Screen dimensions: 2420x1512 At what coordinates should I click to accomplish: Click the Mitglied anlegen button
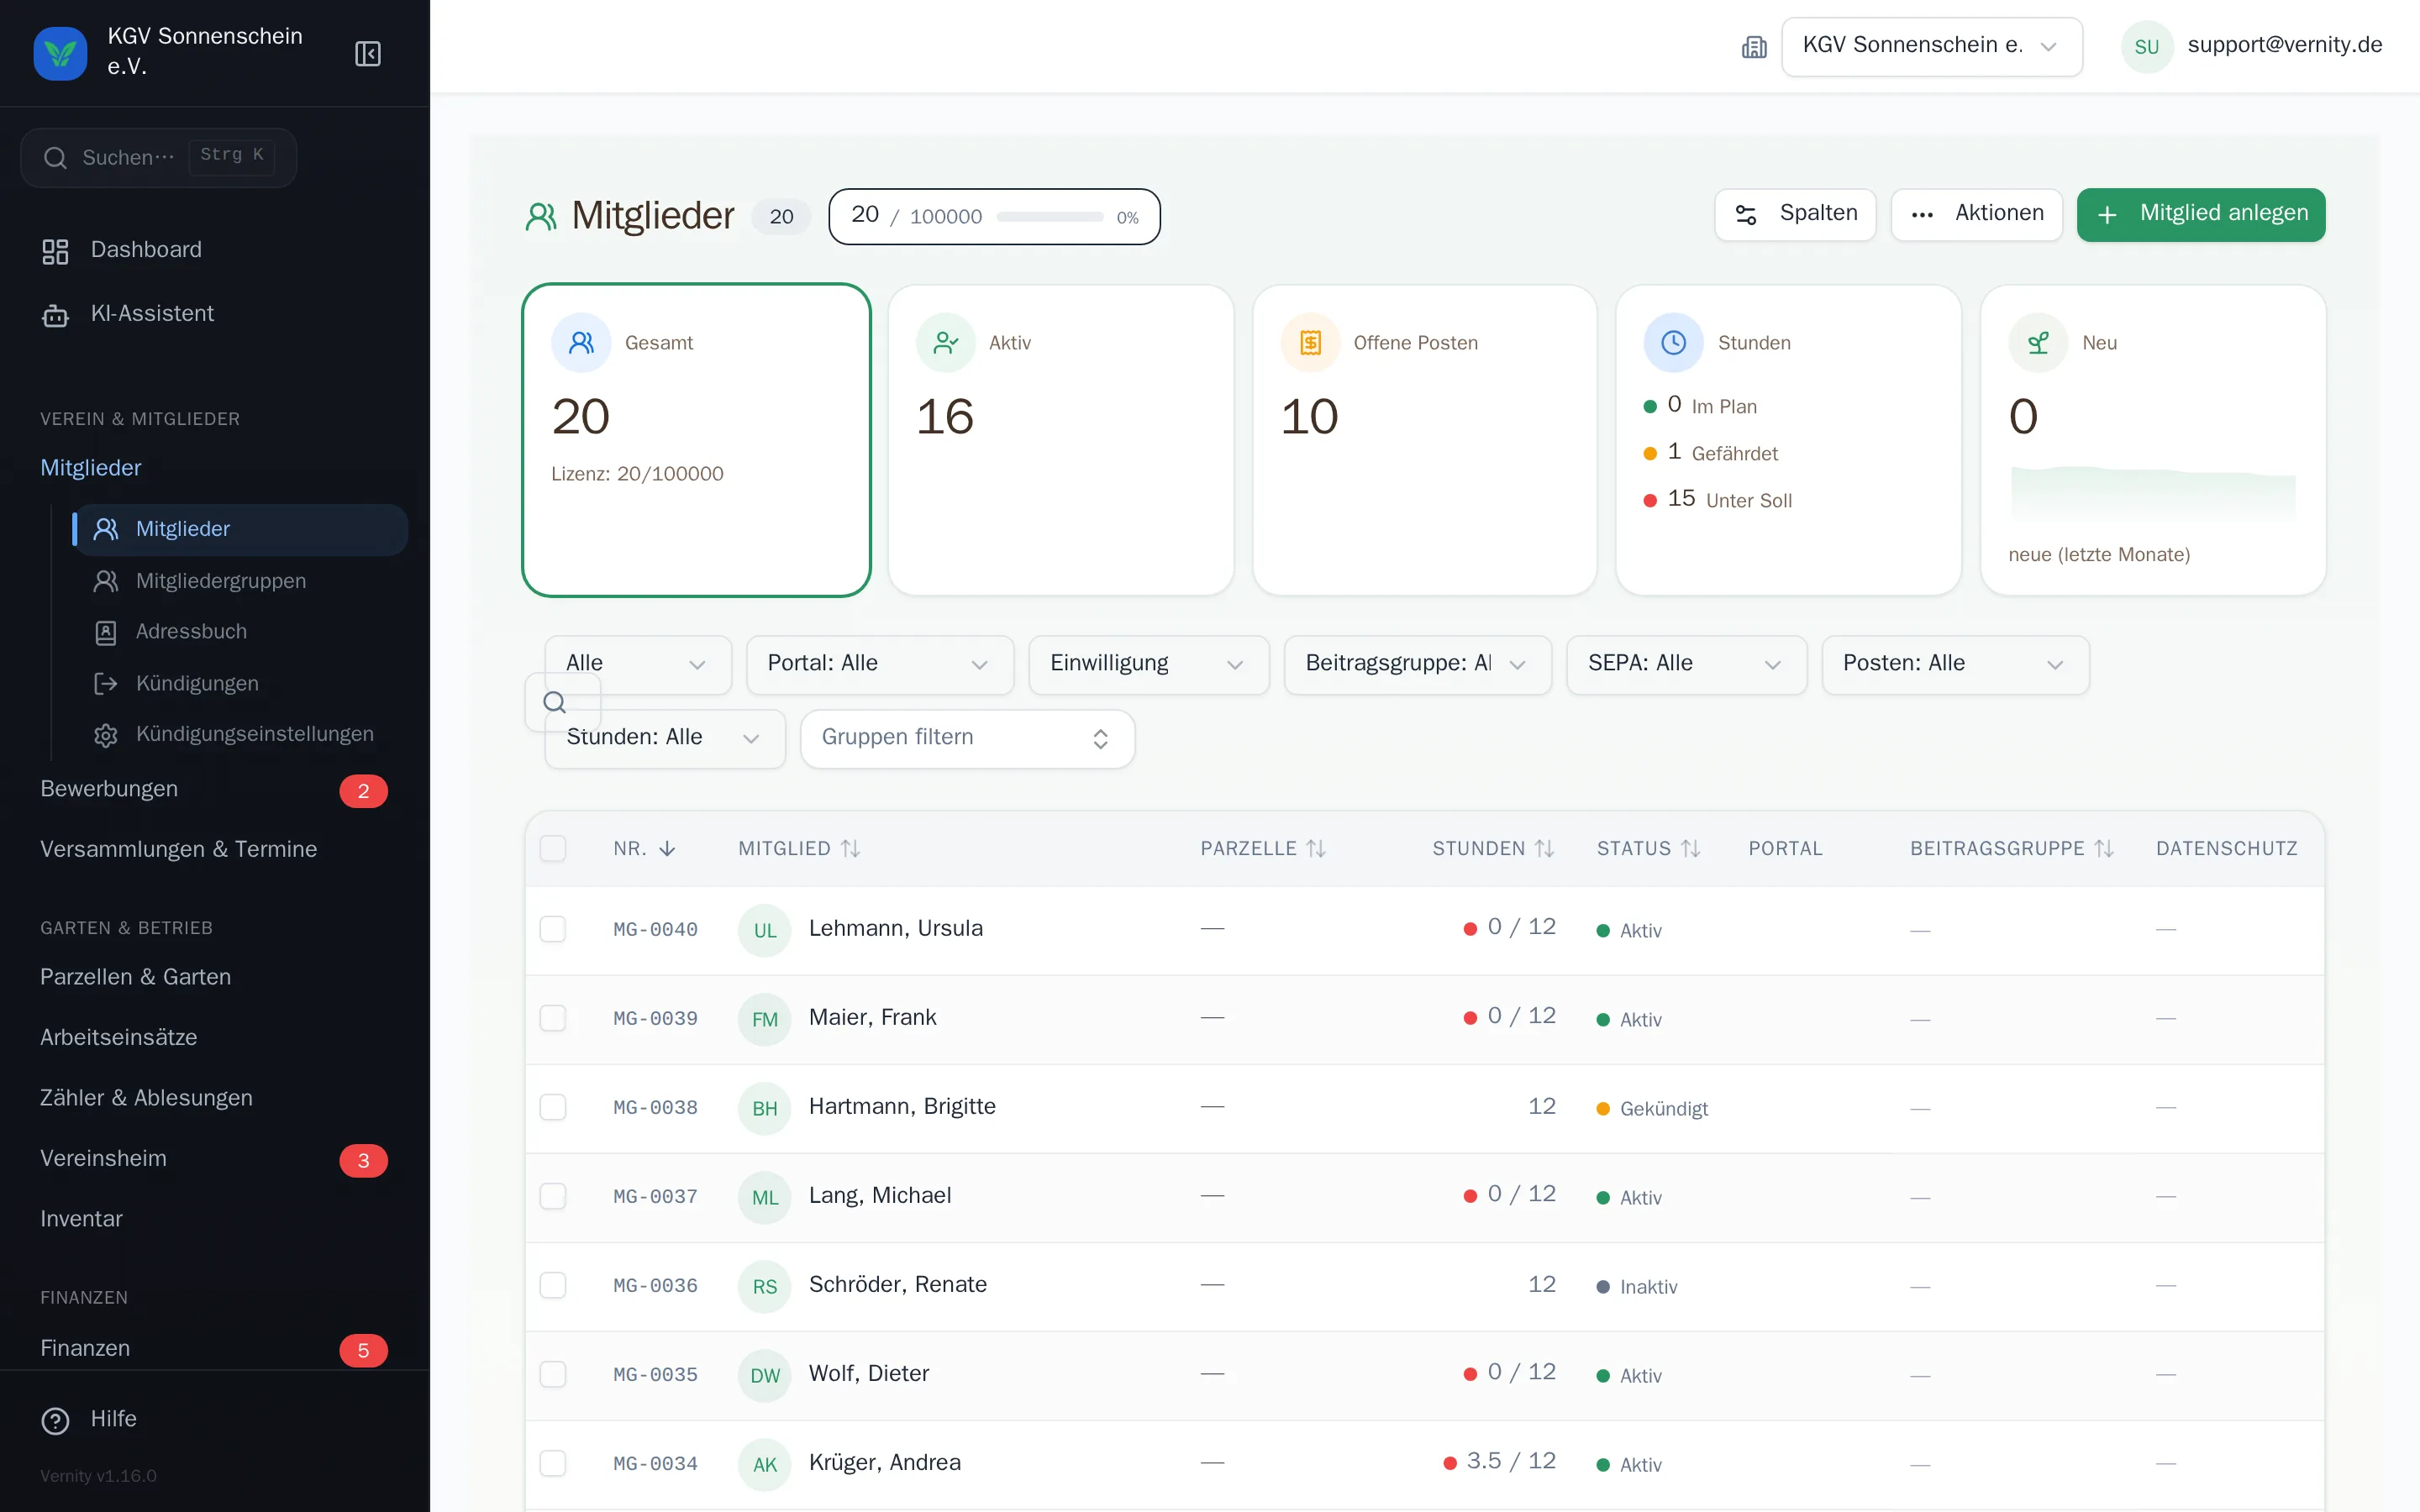point(2201,214)
